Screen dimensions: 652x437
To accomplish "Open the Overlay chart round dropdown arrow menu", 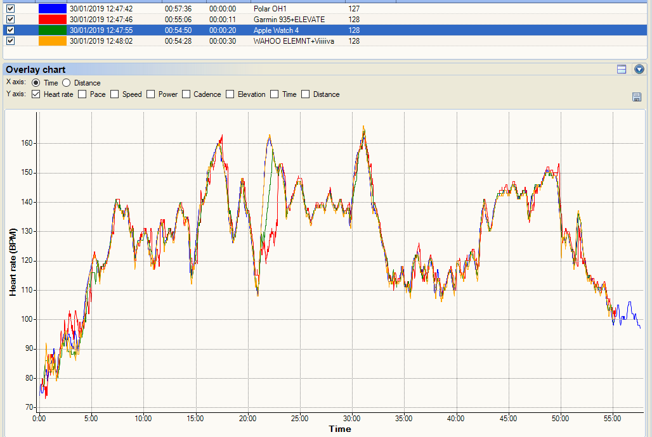I will pos(639,70).
